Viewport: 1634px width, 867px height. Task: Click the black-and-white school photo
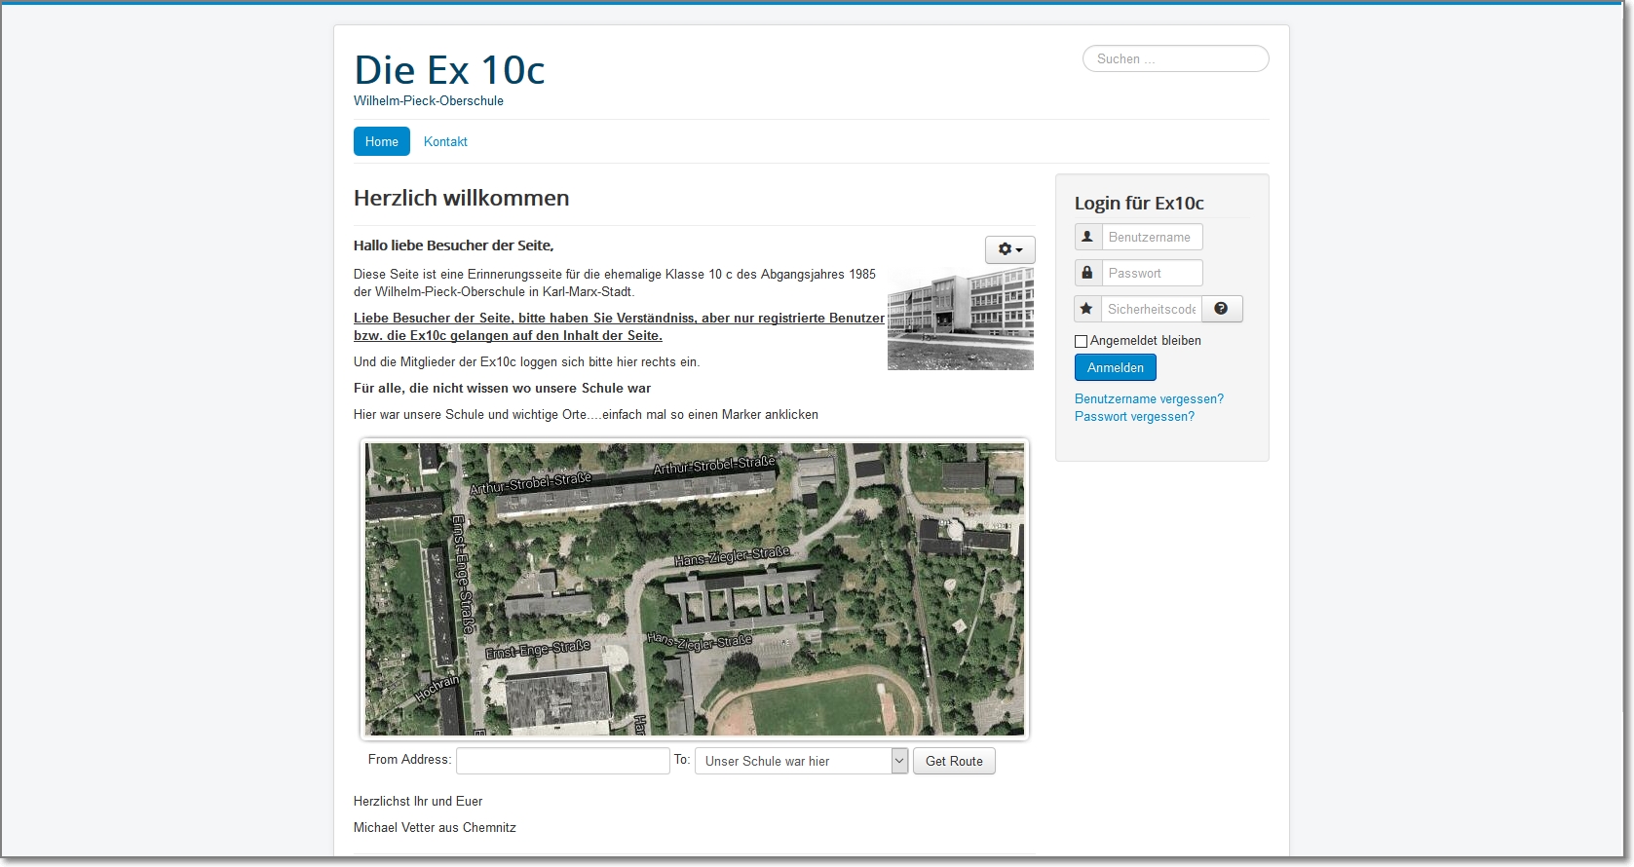click(x=960, y=320)
